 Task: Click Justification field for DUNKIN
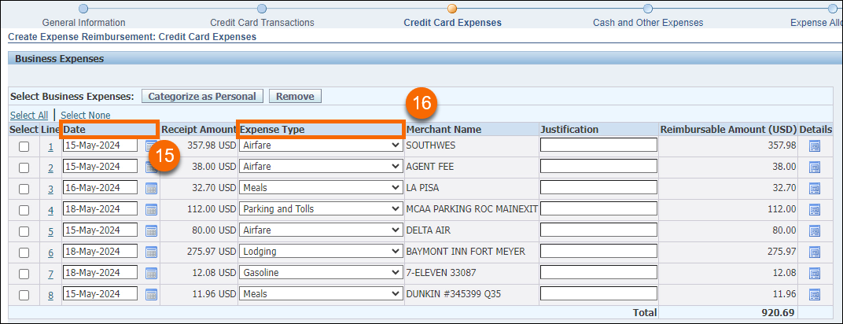point(599,294)
